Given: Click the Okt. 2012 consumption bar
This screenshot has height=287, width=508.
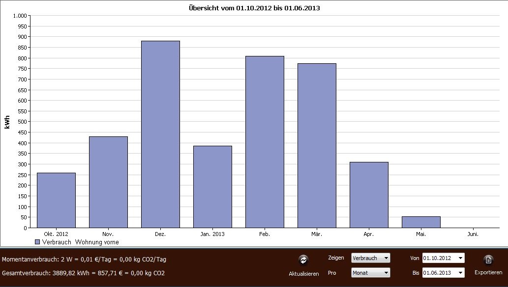Looking at the screenshot, I should click(x=56, y=200).
